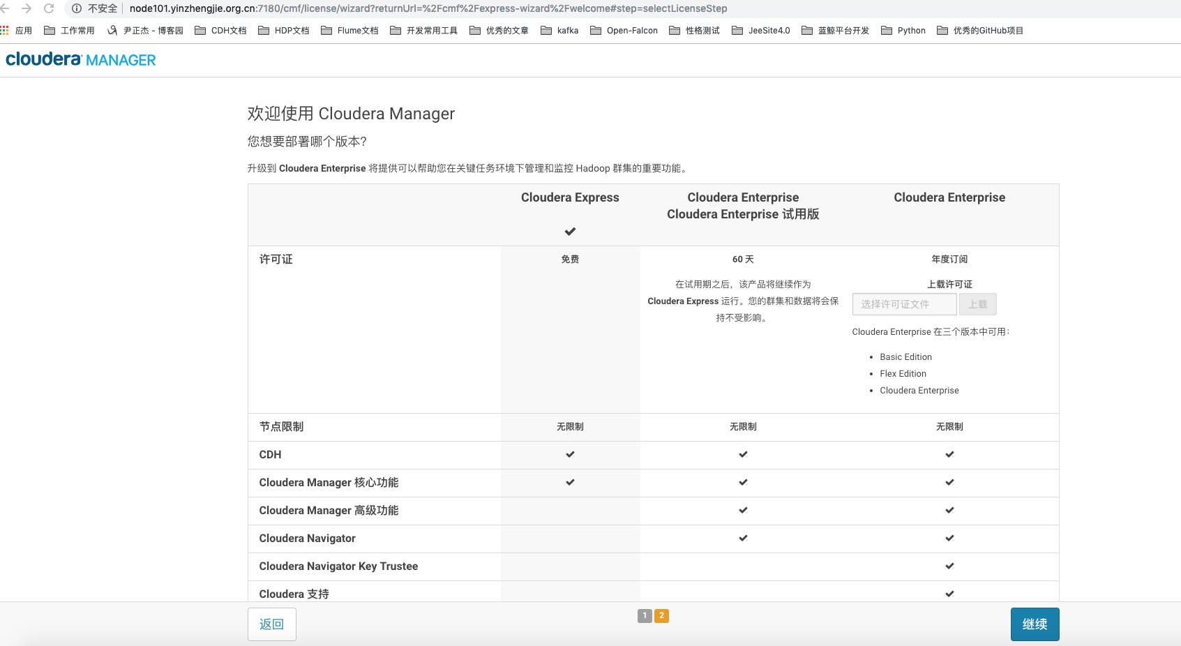1181x646 pixels.
Task: Open the 优秀的GitHub项目 bookmark folder
Action: pyautogui.click(x=980, y=31)
